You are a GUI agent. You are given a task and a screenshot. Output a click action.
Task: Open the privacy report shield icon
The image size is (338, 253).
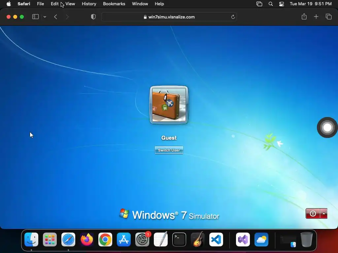point(93,17)
